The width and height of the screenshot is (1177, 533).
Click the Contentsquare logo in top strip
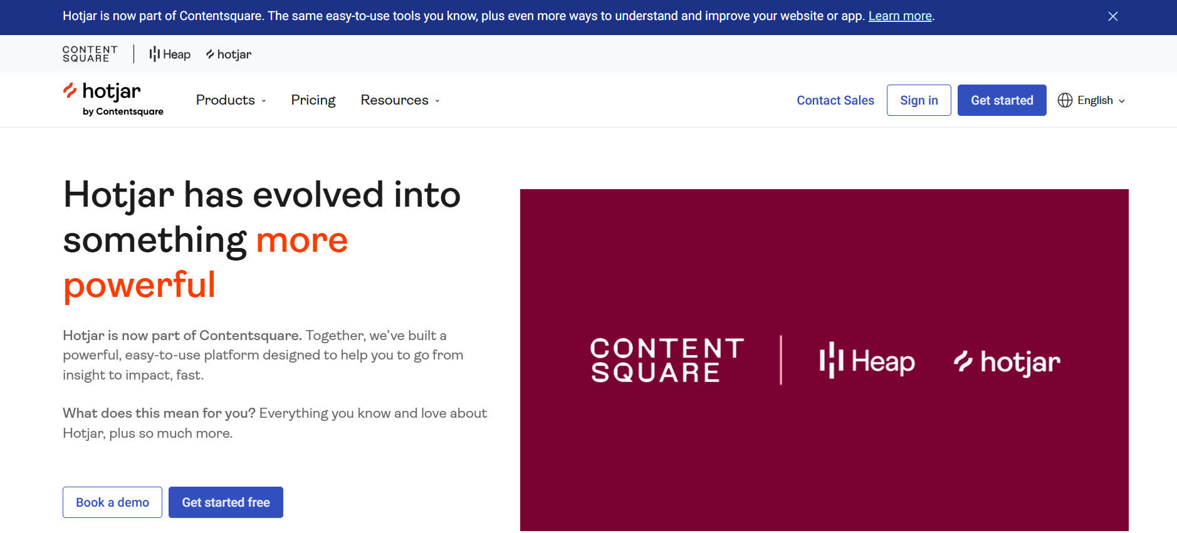[x=90, y=54]
